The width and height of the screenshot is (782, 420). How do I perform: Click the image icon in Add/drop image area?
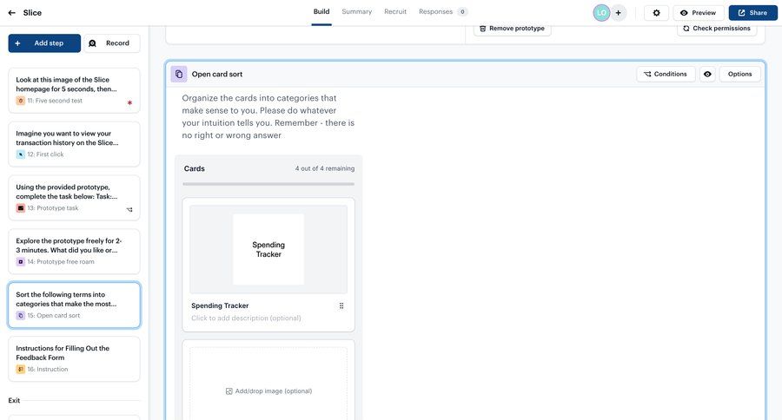(x=229, y=391)
